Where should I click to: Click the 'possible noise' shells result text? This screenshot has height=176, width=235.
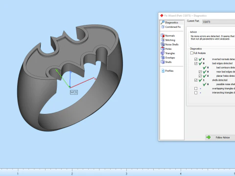(x=226, y=84)
